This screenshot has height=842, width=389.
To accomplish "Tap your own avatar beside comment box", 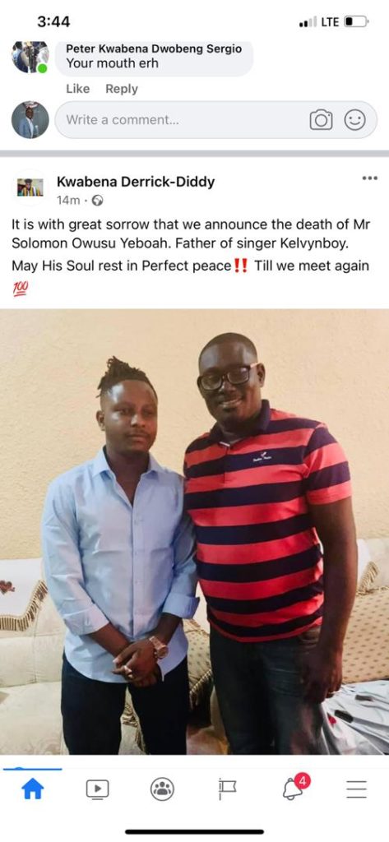I will click(x=30, y=120).
